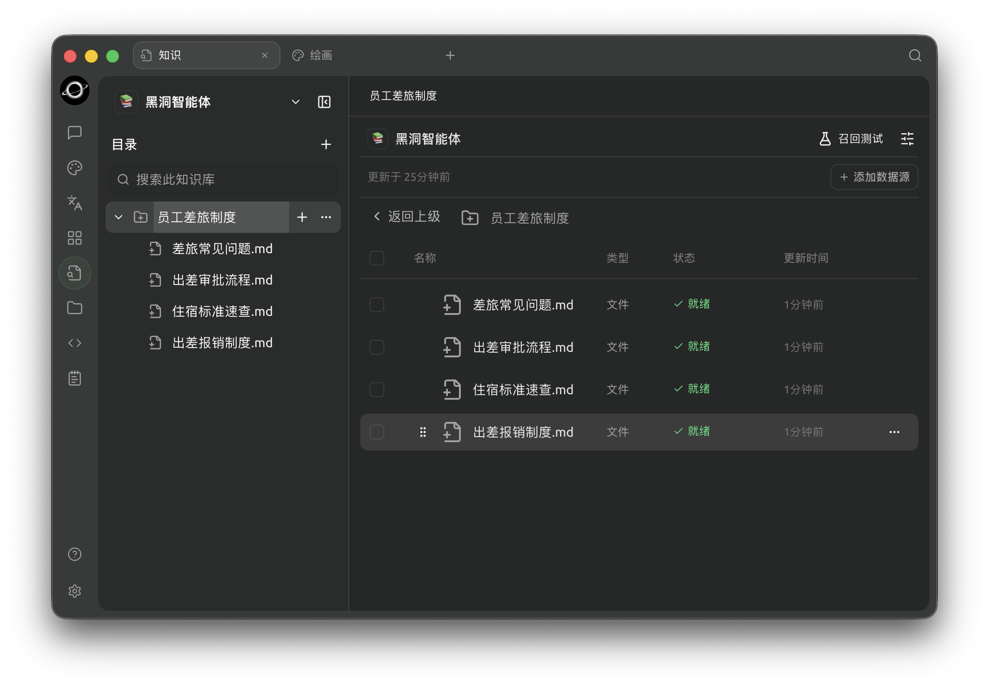Open the translate icon in the sidebar
Image resolution: width=989 pixels, height=687 pixels.
[x=75, y=203]
